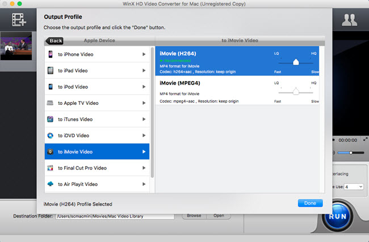Click the Back button

pyautogui.click(x=54, y=41)
